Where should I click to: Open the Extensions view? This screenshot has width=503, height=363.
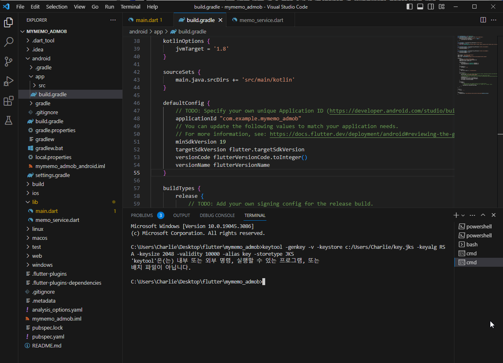pos(9,101)
